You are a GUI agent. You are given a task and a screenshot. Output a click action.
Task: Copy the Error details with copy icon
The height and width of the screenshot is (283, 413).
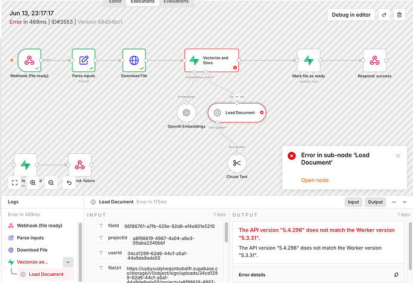[396, 275]
